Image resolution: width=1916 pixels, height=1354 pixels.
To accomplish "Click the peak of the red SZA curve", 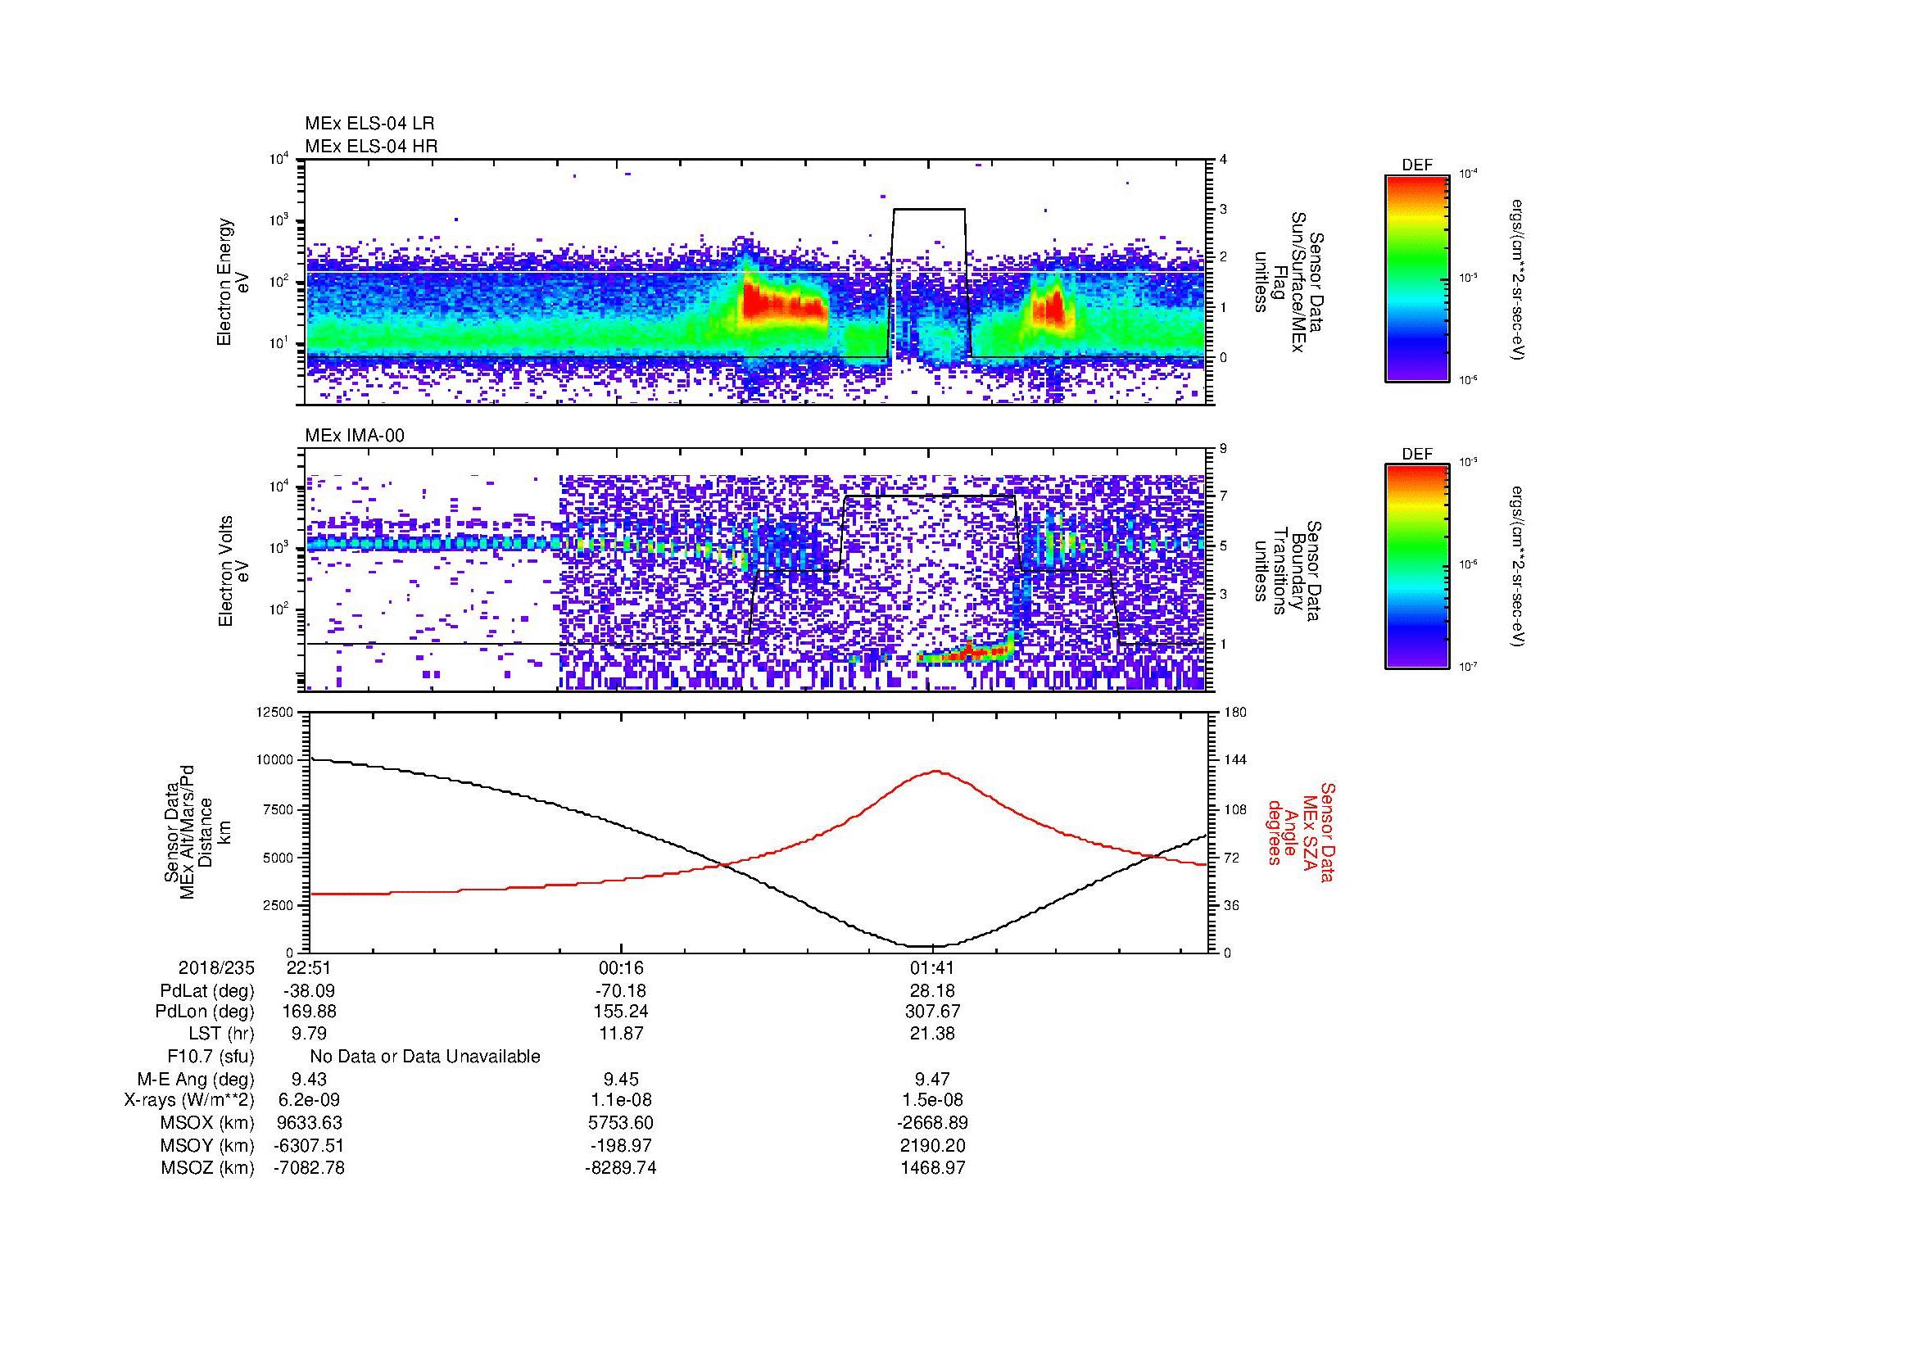I will coord(936,772).
